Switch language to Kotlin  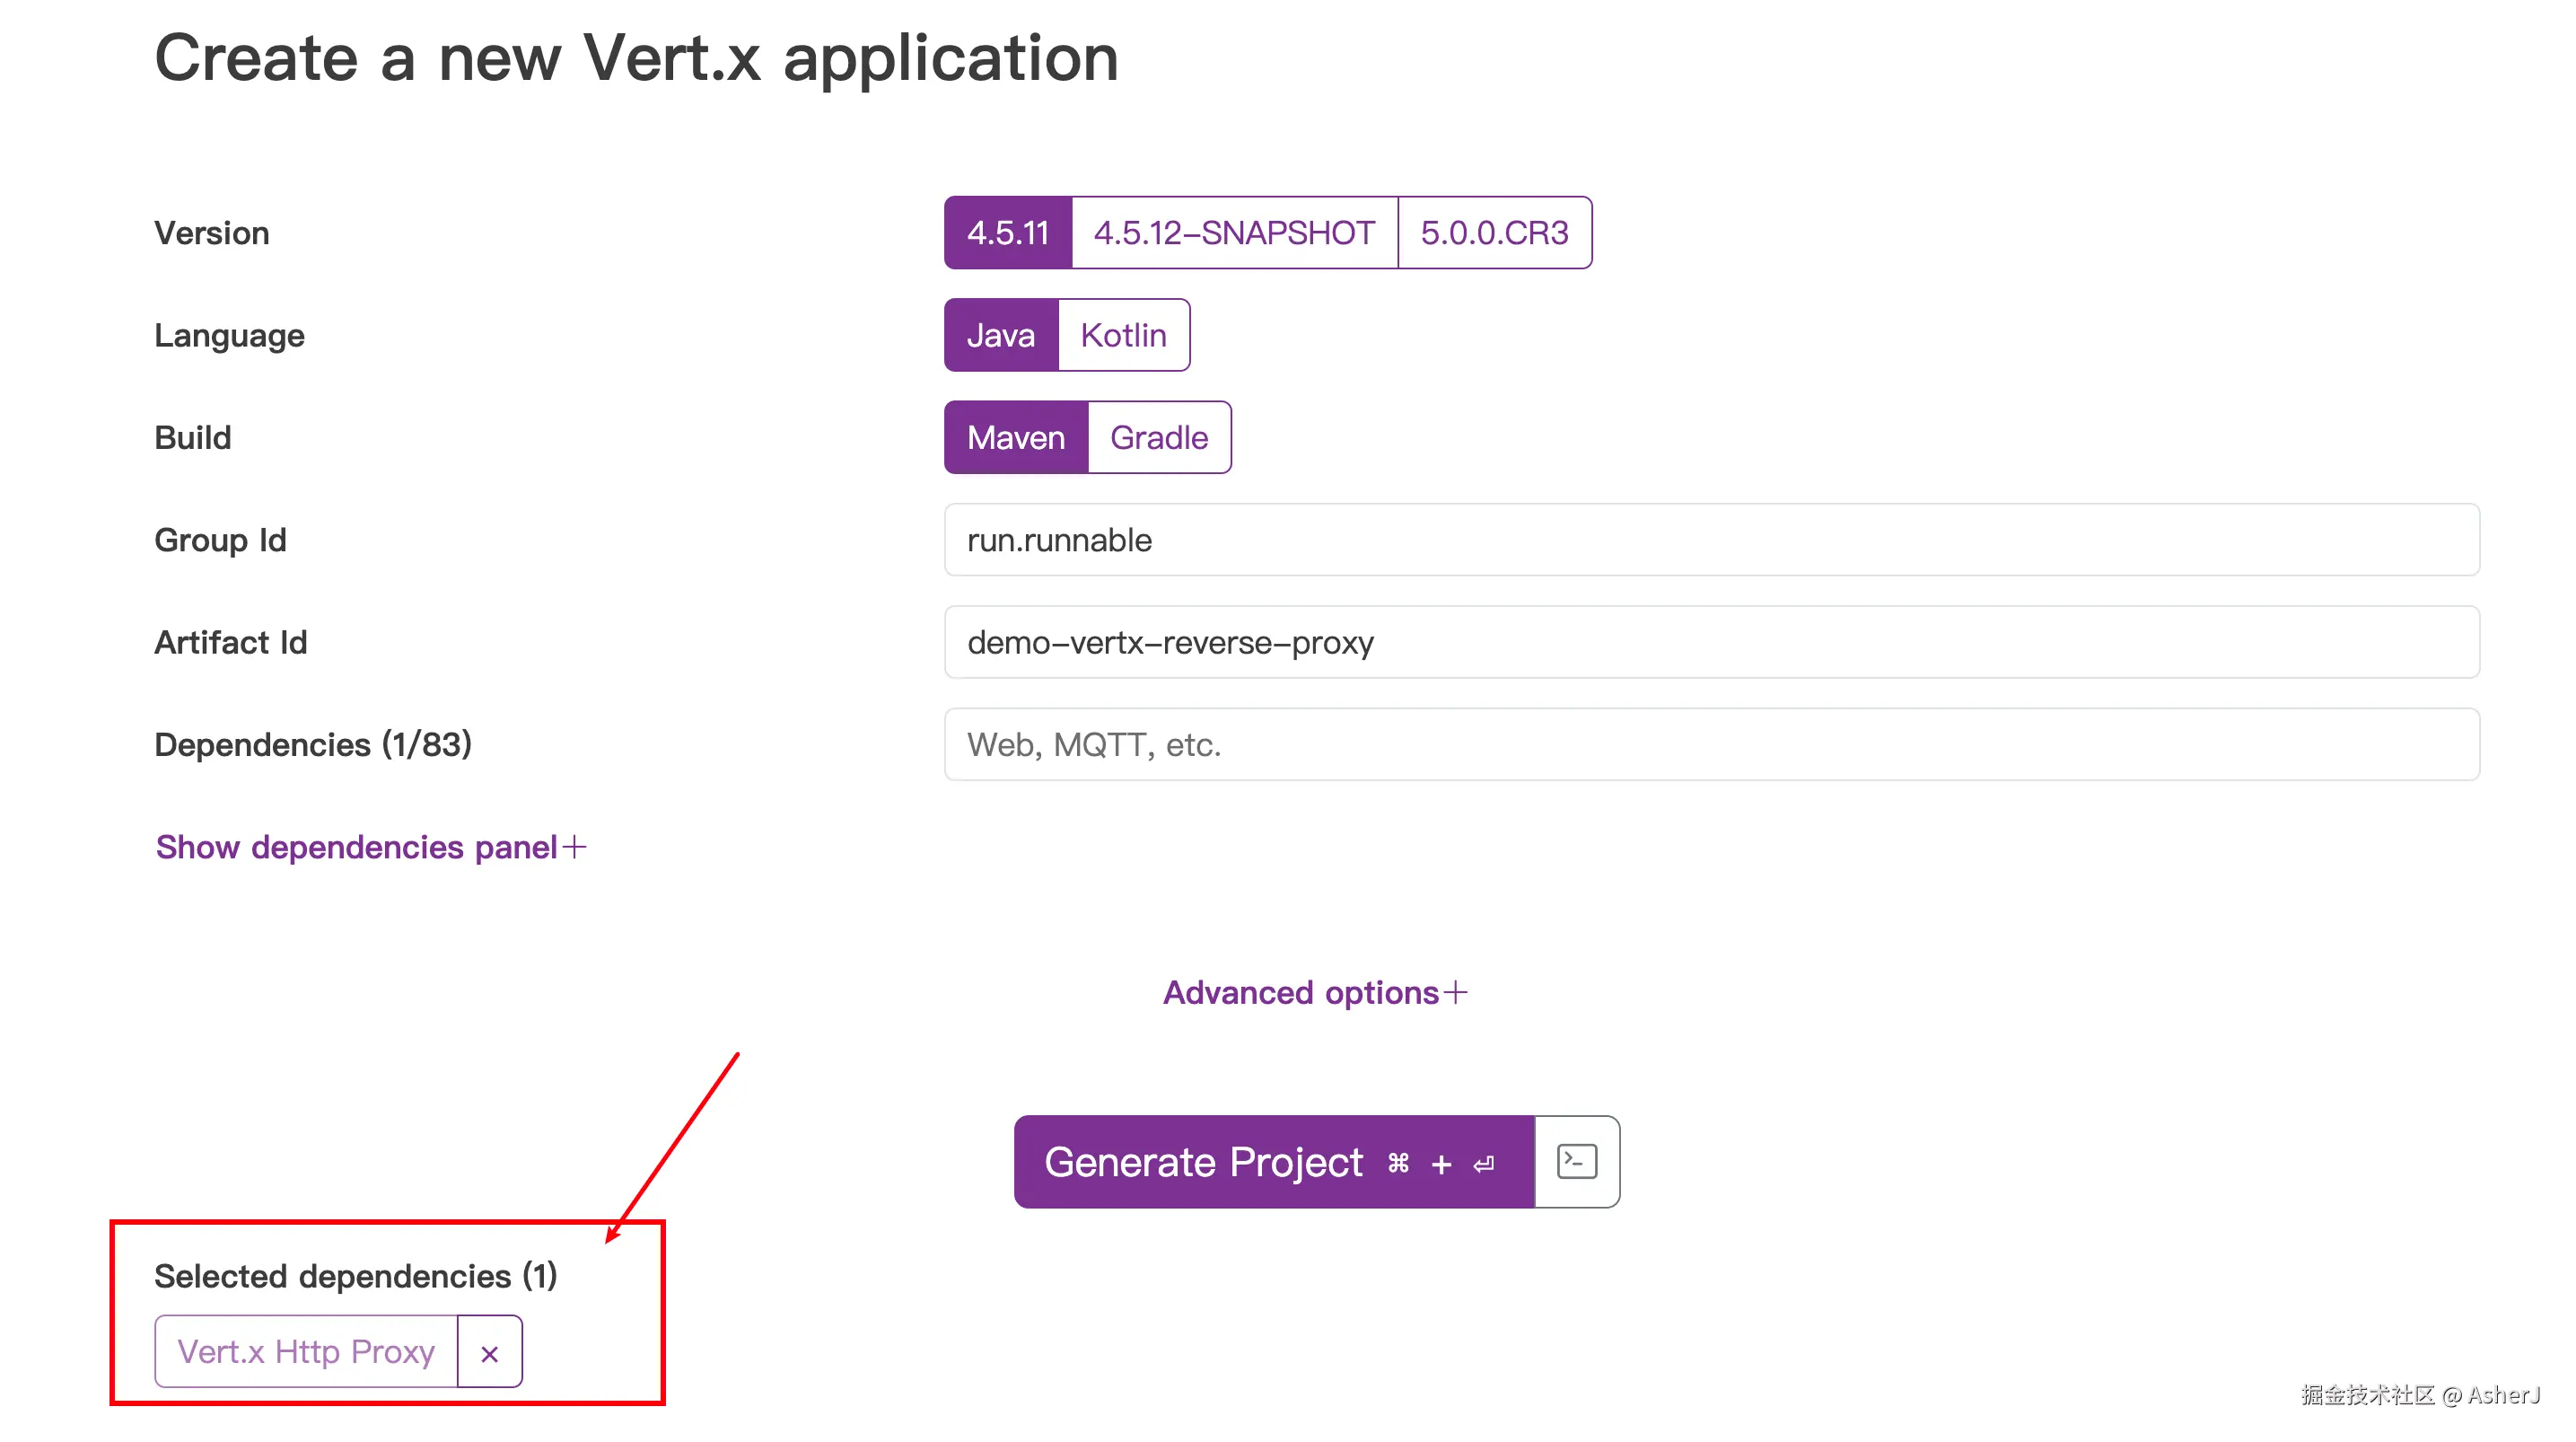(1123, 335)
